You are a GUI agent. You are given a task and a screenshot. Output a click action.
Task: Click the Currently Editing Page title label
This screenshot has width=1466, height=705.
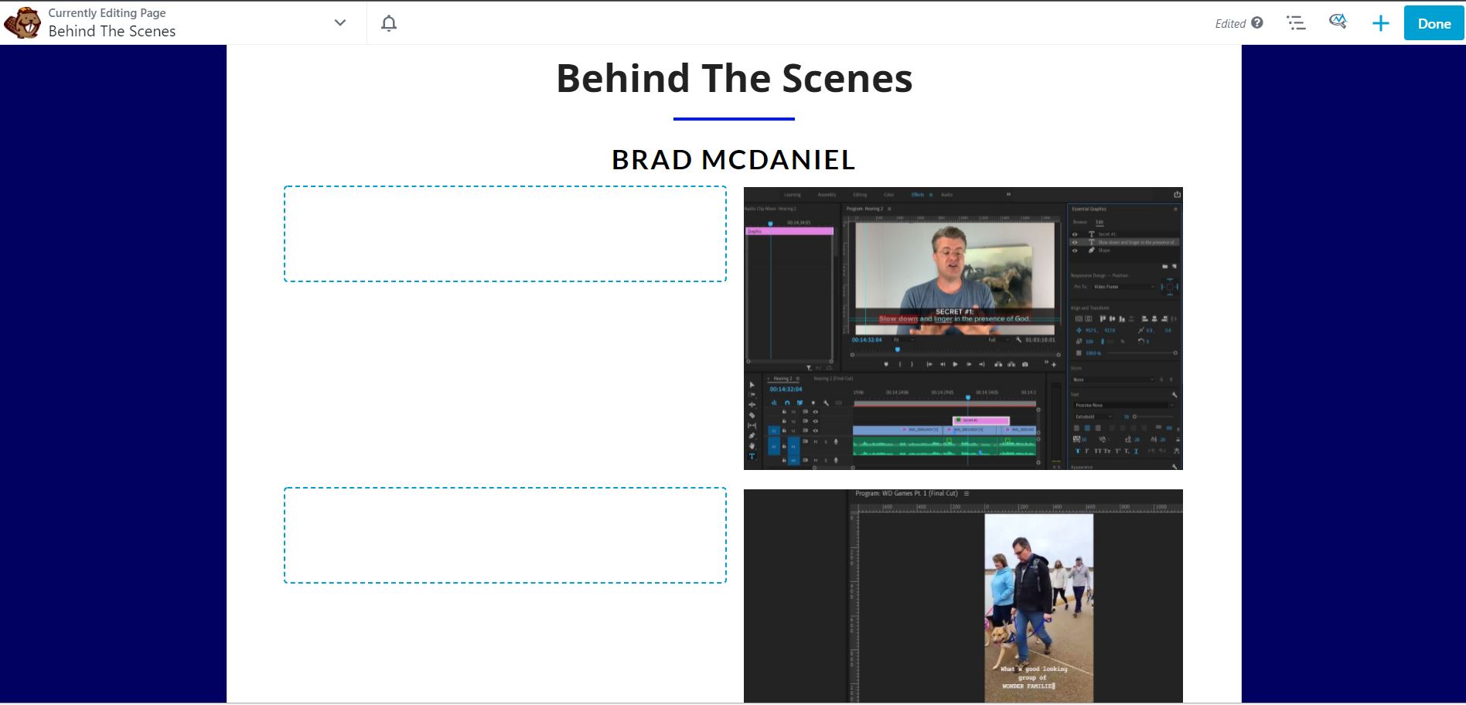(107, 13)
